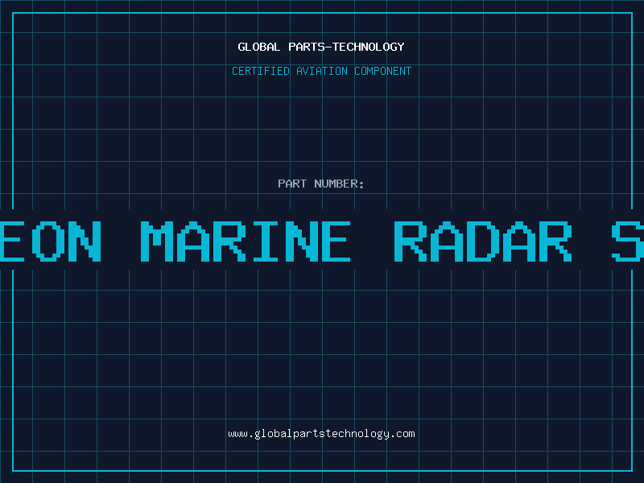This screenshot has height=483, width=644.
Task: Click the 'PART NUMBER:' label
Action: coord(321,184)
